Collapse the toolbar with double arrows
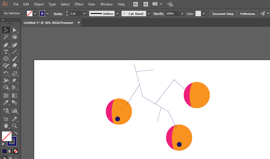 tap(3, 20)
